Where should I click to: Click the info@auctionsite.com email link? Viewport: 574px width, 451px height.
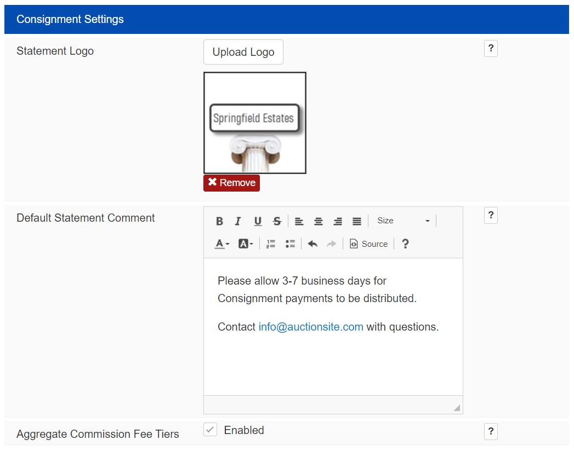click(x=311, y=327)
